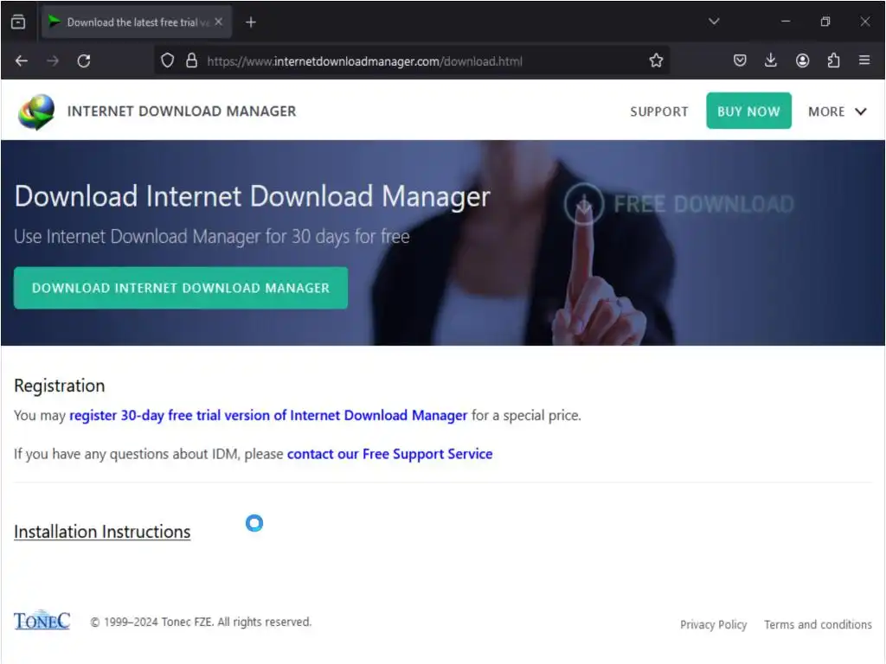Open register 30-day free trial version link
The image size is (886, 664).
coord(268,416)
